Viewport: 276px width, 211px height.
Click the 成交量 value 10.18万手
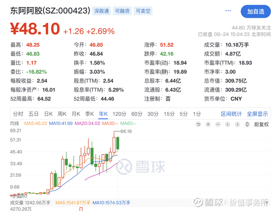coord(237,45)
